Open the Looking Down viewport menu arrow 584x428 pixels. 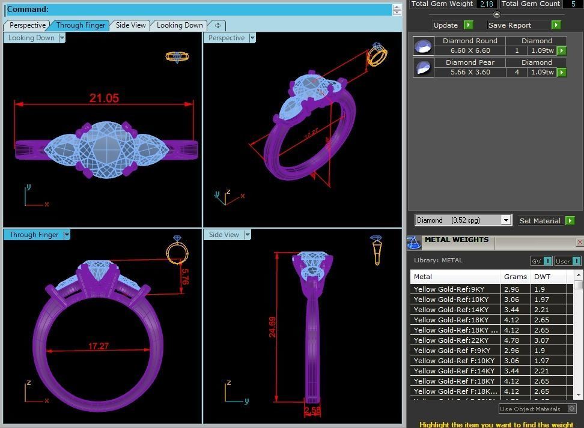(x=62, y=38)
